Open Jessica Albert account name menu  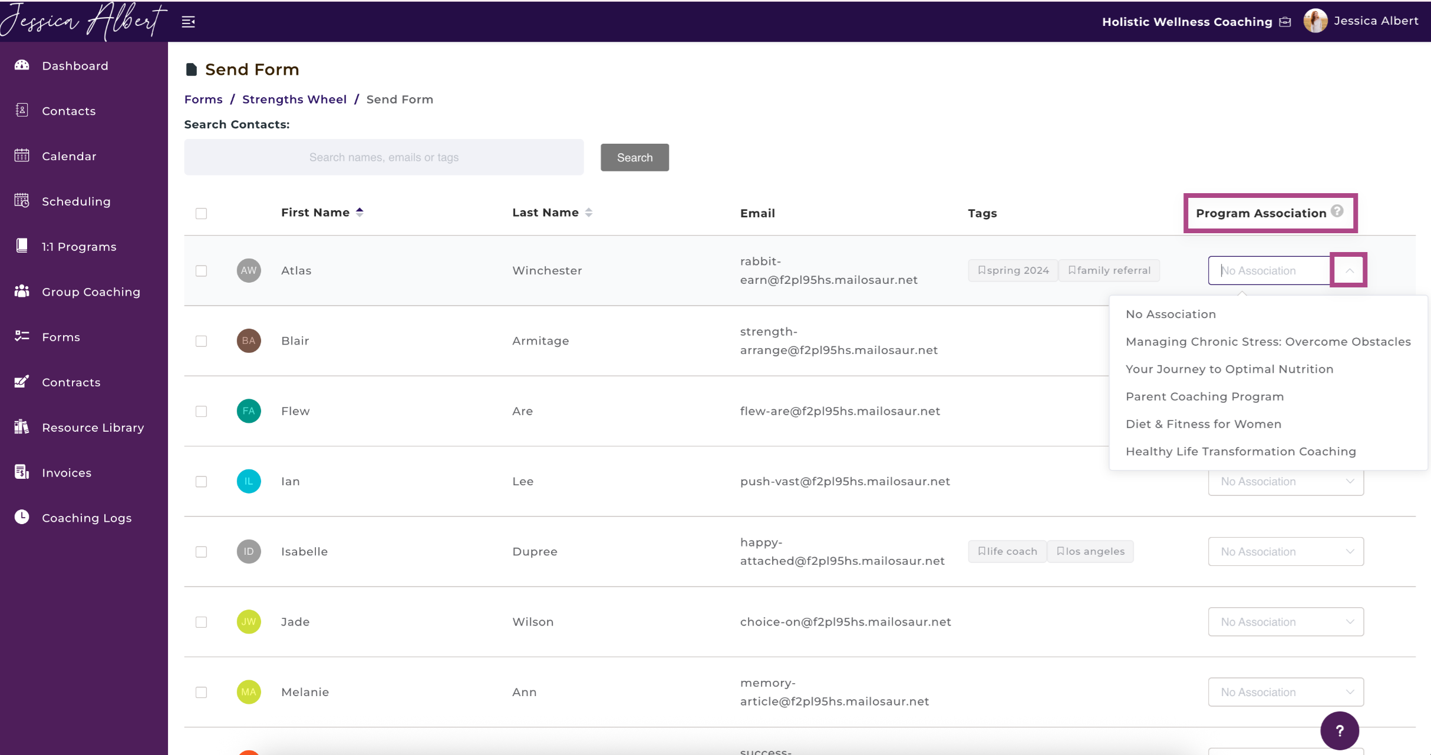coord(1376,21)
